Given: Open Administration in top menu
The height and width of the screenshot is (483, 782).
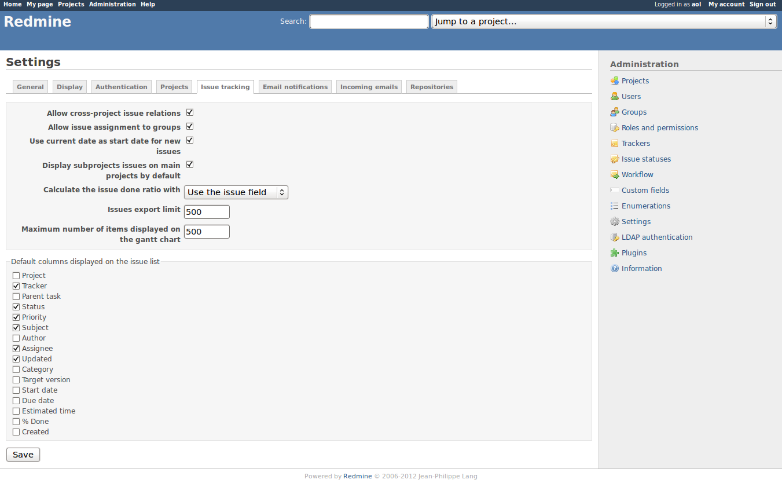Looking at the screenshot, I should pyautogui.click(x=112, y=4).
